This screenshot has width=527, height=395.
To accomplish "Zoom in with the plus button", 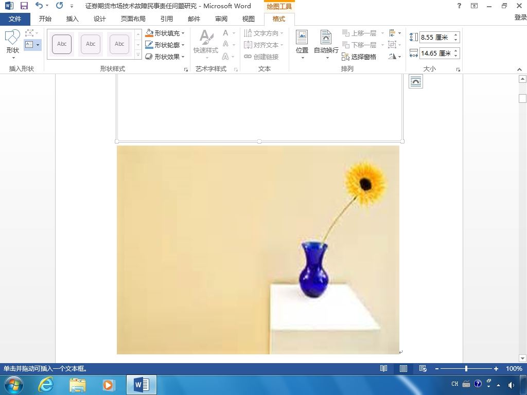I will click(x=496, y=368).
